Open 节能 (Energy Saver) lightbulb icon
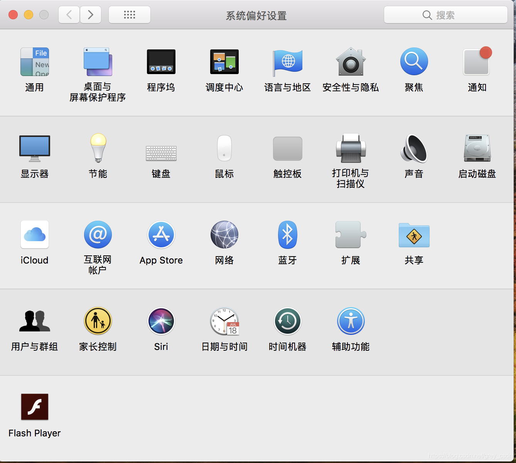Image resolution: width=516 pixels, height=463 pixels. 98,148
